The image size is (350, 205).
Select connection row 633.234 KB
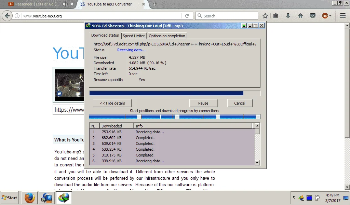pos(172,149)
